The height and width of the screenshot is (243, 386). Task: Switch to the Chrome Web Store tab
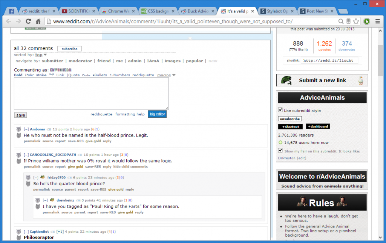[118, 11]
